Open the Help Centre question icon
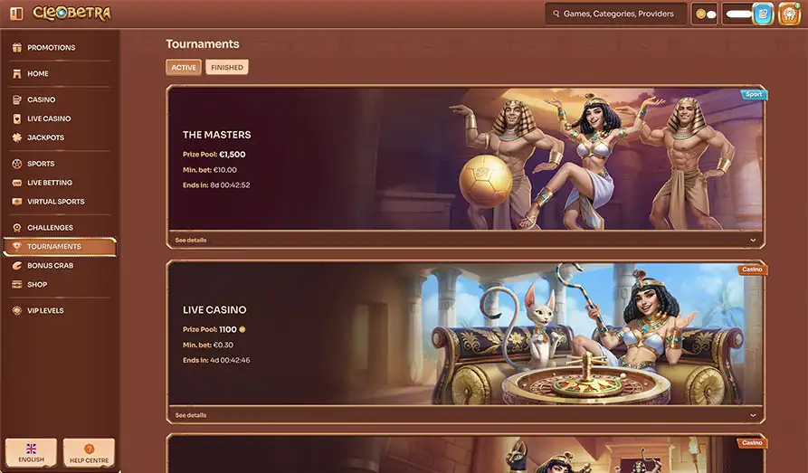The height and width of the screenshot is (473, 808). tap(89, 449)
